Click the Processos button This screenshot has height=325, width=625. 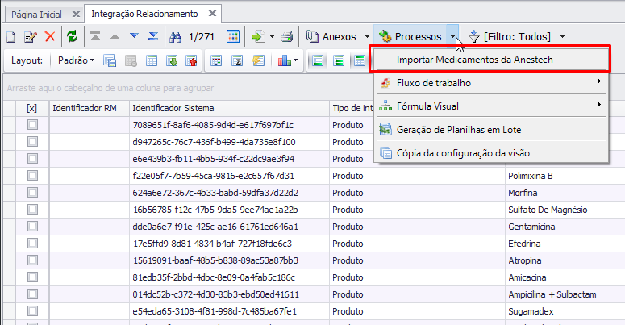[410, 36]
